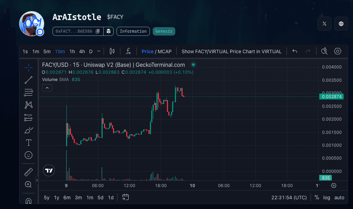Click Show FACY/VIRTUAL Price Chart in VIRTUAL
This screenshot has height=209, width=353.
coord(231,51)
